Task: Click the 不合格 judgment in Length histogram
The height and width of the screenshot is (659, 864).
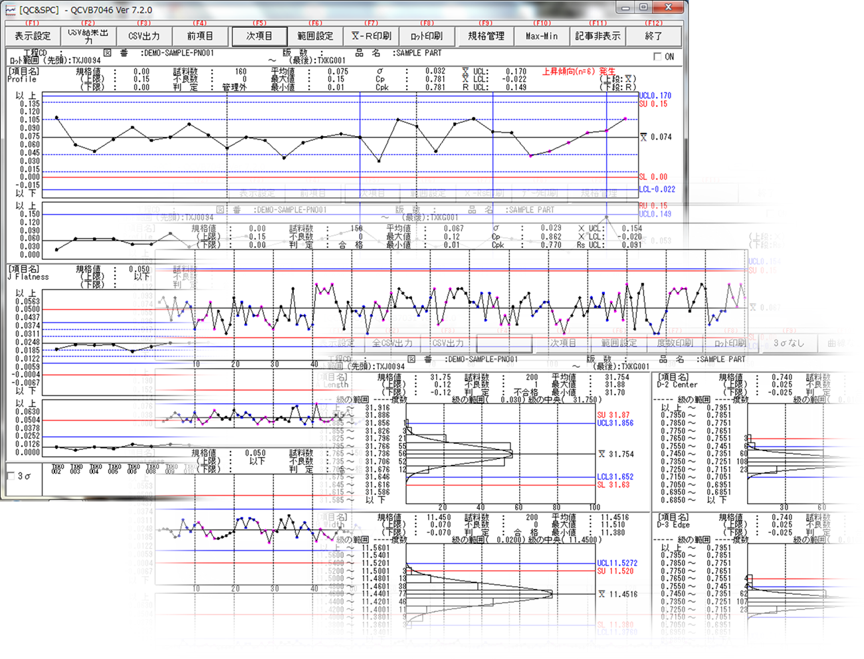Action: pos(525,393)
